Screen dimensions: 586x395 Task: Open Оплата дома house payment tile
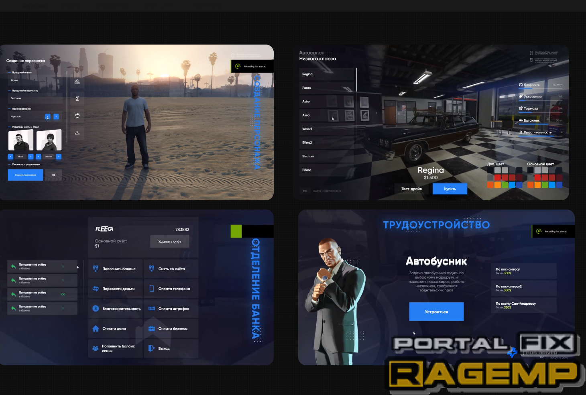coord(115,328)
